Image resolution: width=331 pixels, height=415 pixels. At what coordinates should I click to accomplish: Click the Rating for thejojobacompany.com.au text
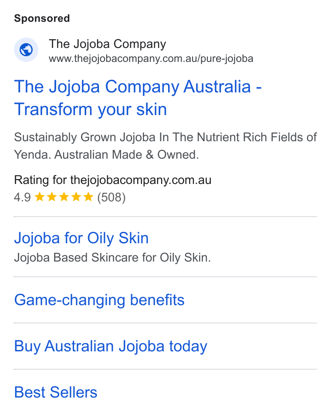(x=113, y=180)
